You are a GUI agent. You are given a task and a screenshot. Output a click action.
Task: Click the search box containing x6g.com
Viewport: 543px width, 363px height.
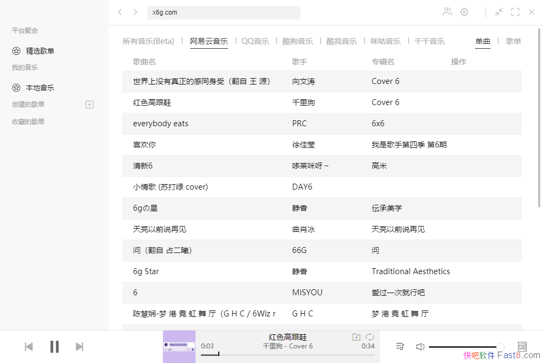click(x=223, y=12)
